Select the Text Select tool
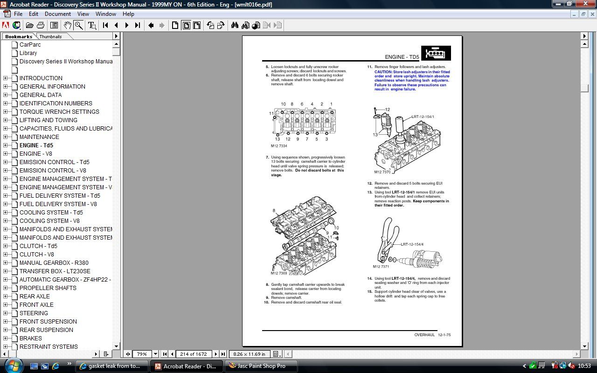The width and height of the screenshot is (597, 373). (x=92, y=25)
